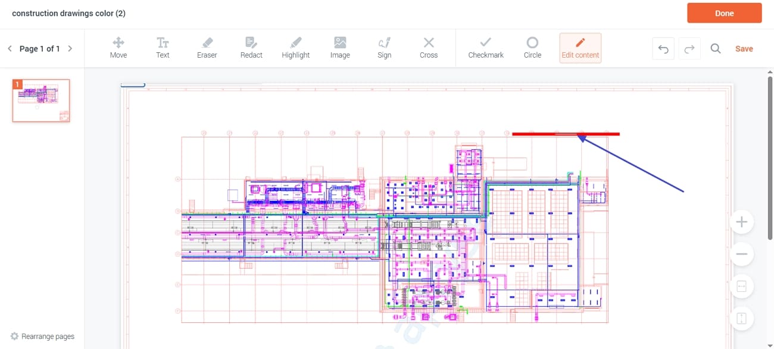This screenshot has height=349, width=774.
Task: Click the document title text
Action: (x=68, y=13)
